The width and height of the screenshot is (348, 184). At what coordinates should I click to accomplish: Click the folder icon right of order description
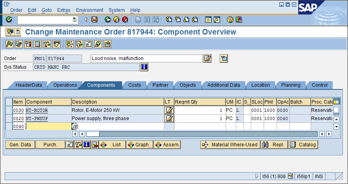224,58
